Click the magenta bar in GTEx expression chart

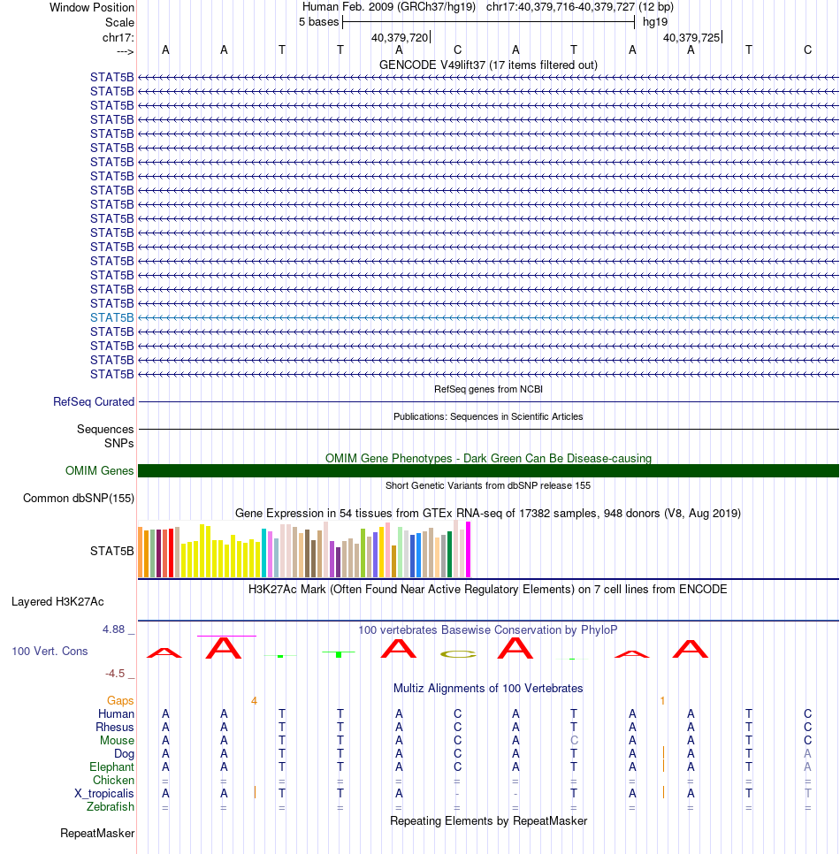[468, 550]
